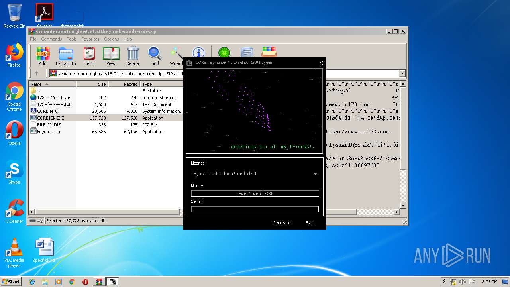The width and height of the screenshot is (510, 287).
Task: Click the volume speaker tray icon
Action: tap(463, 282)
